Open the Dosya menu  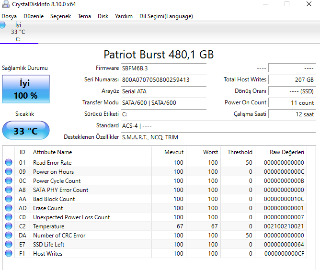coord(9,16)
